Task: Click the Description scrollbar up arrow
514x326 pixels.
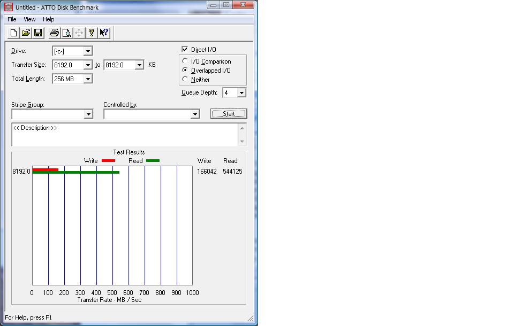Action: click(242, 128)
